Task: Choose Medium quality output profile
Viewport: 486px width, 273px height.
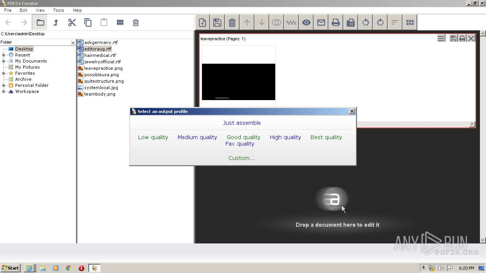Action: coord(197,137)
